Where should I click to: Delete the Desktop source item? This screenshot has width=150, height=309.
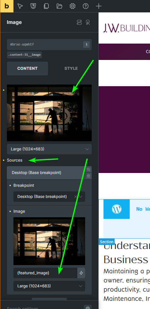pyautogui.click(x=88, y=176)
